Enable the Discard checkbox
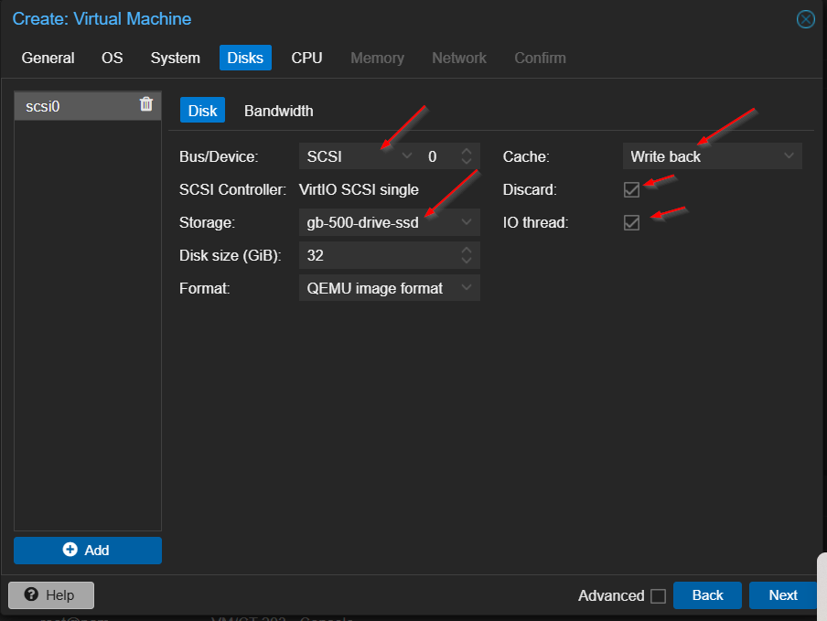Screen dimensions: 827x621 coord(631,189)
